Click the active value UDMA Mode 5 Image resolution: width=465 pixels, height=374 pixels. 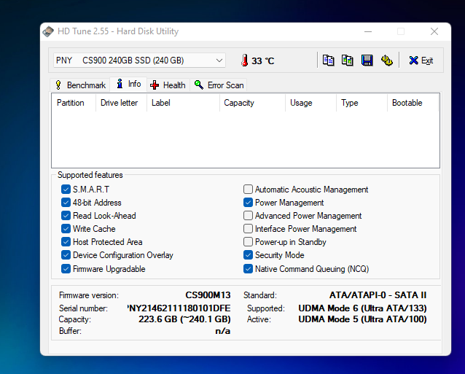click(x=362, y=319)
